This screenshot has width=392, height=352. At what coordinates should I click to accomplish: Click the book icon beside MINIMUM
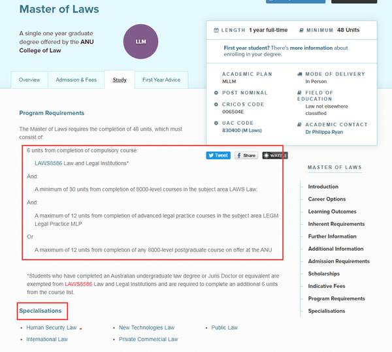[x=301, y=30]
